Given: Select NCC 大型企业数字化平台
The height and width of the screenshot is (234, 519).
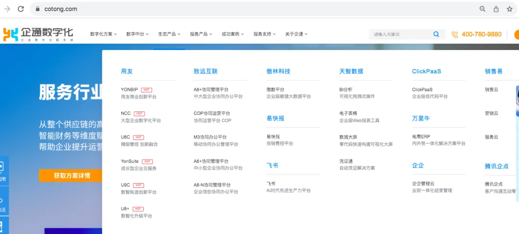Looking at the screenshot, I should 141,117.
